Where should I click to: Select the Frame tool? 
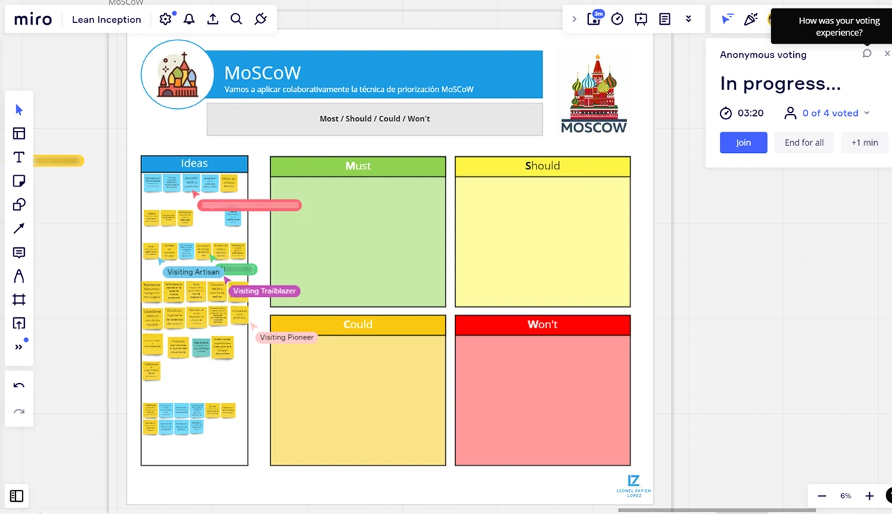click(19, 299)
